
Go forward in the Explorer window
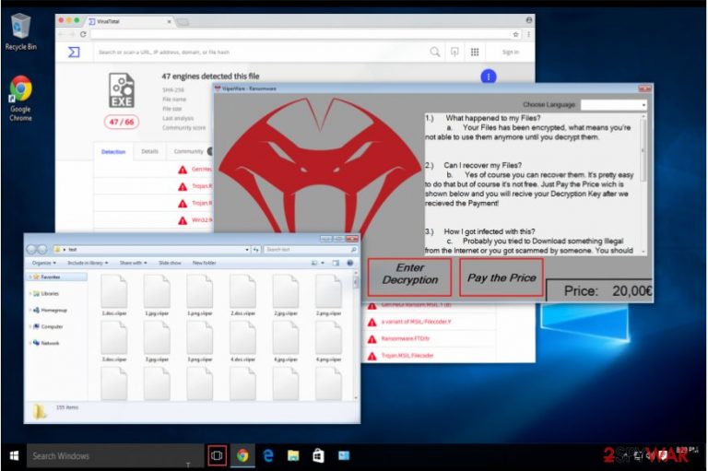[42, 249]
